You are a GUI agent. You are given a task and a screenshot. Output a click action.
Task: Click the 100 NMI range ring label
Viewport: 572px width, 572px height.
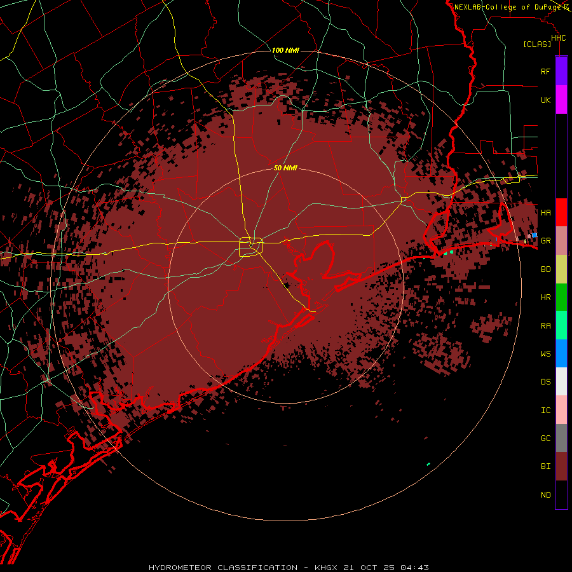coord(285,50)
